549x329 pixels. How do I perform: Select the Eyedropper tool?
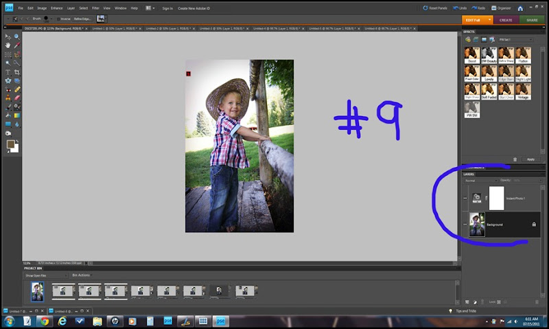[16, 44]
